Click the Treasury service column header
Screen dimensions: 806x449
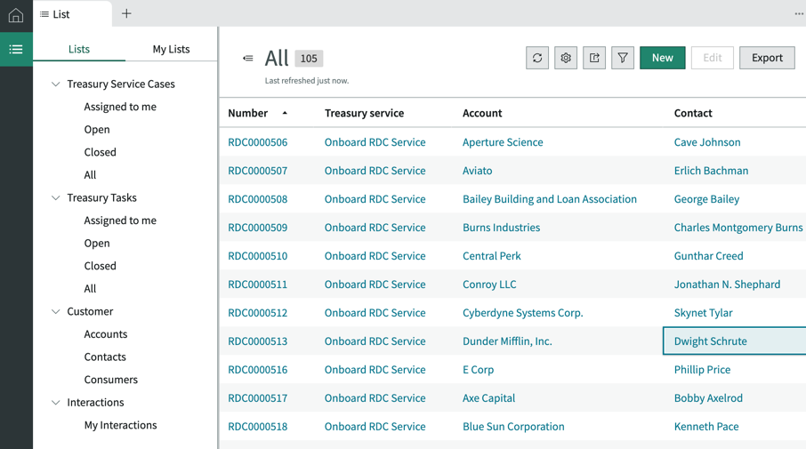[x=365, y=113]
